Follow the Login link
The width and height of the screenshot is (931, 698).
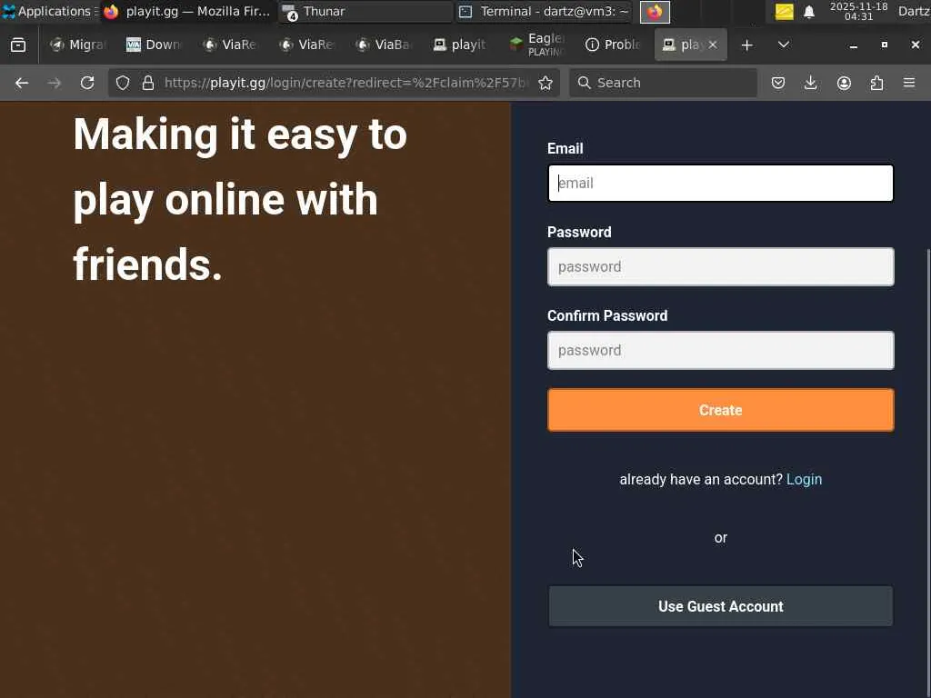point(804,480)
